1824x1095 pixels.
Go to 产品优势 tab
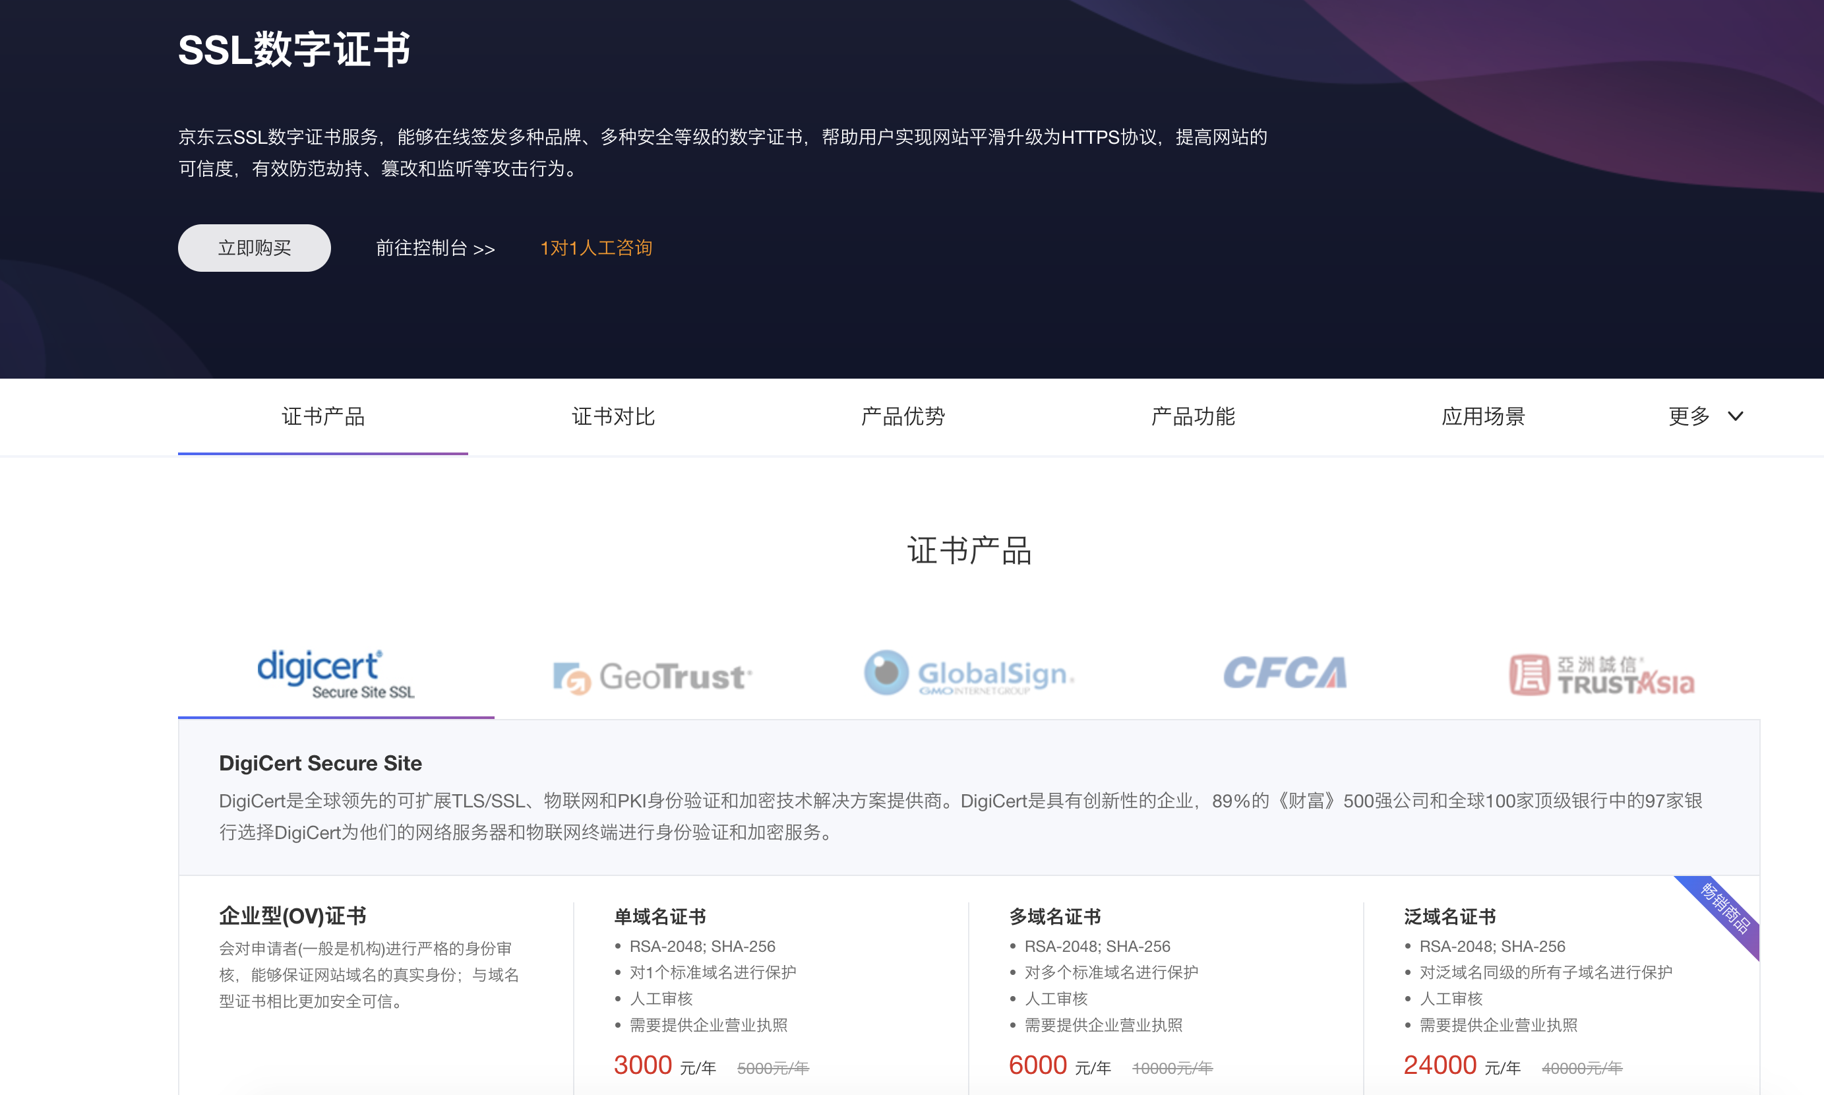point(903,417)
